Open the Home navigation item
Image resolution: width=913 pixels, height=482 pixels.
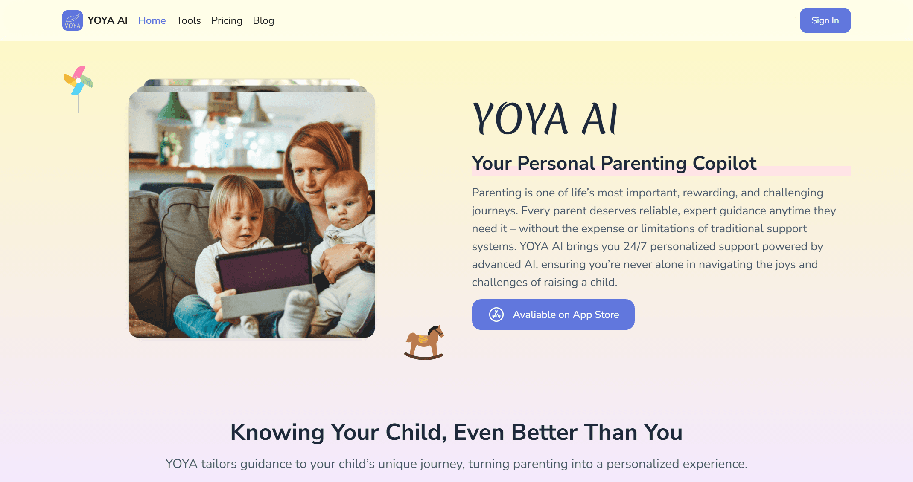(x=152, y=20)
